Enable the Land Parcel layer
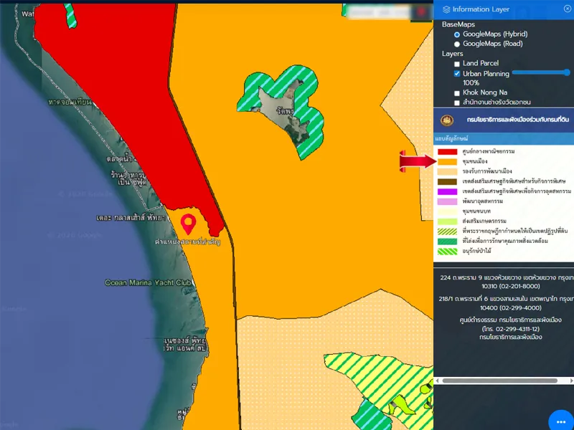574x430 pixels. (x=457, y=64)
